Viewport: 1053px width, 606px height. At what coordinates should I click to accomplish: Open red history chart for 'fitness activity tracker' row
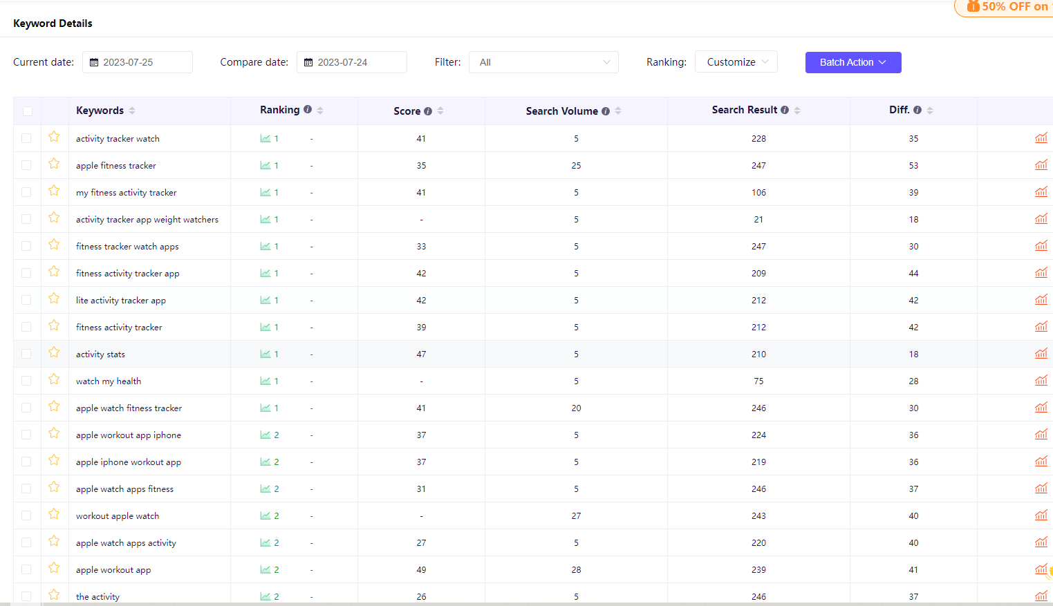(1041, 327)
